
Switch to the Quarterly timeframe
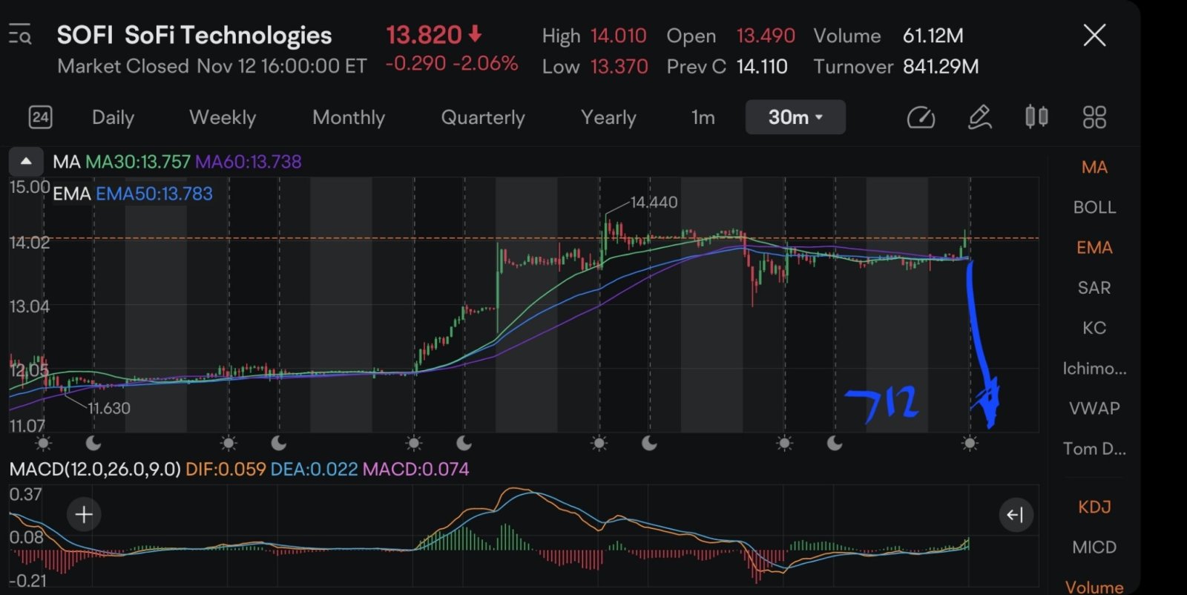pos(483,117)
